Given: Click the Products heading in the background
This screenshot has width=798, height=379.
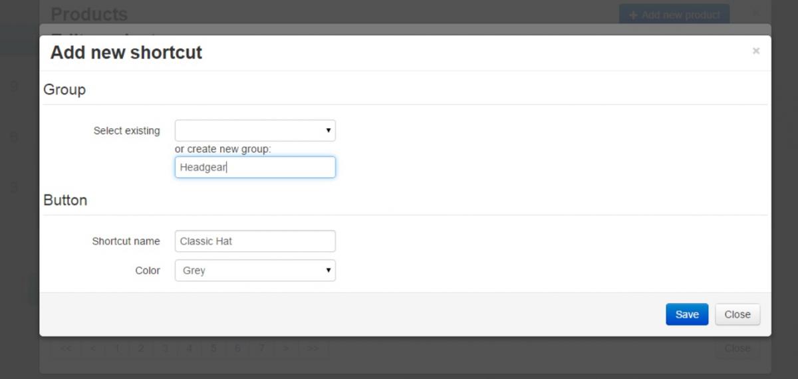Looking at the screenshot, I should [x=89, y=14].
